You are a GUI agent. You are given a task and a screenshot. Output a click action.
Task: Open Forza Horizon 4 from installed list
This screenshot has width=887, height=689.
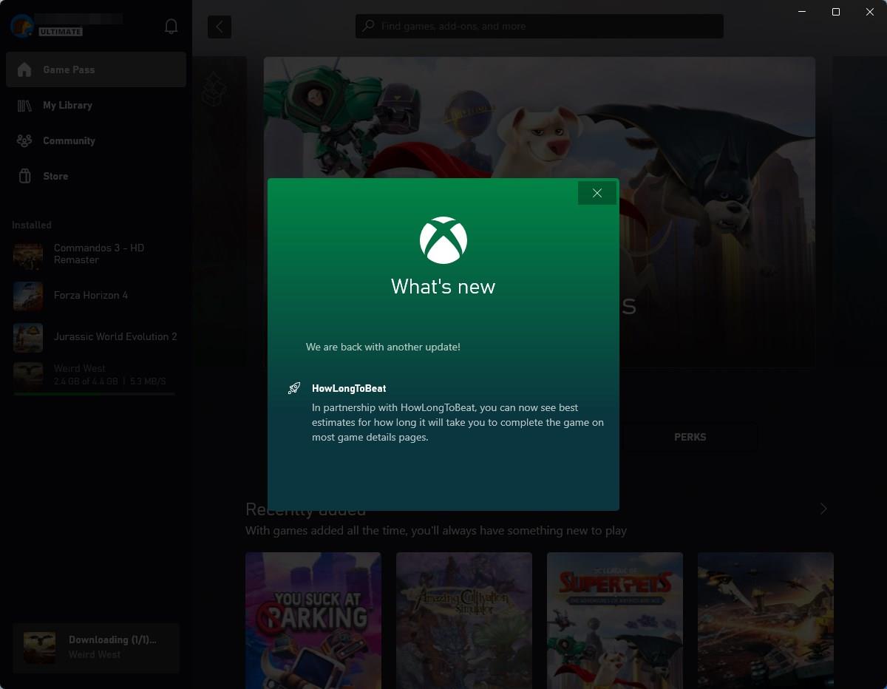point(96,296)
